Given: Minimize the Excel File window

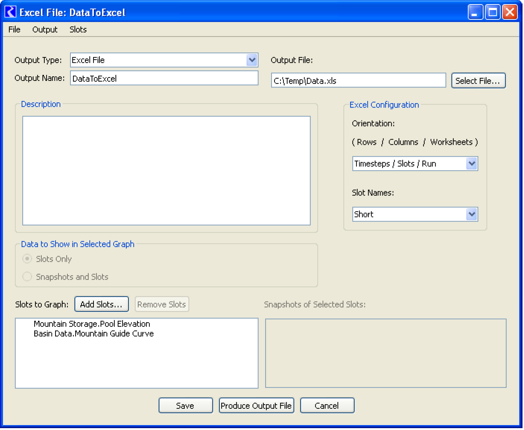Looking at the screenshot, I should pyautogui.click(x=475, y=12).
